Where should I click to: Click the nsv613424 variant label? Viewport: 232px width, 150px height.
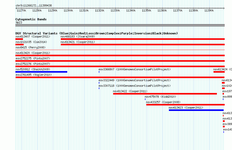pos(223,69)
